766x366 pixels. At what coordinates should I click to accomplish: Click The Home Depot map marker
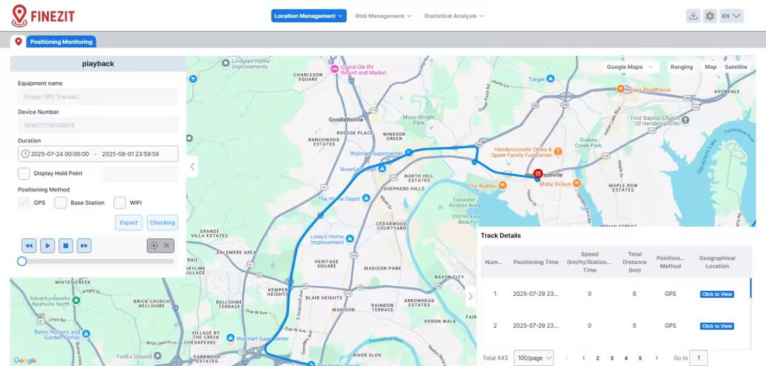pos(366,198)
